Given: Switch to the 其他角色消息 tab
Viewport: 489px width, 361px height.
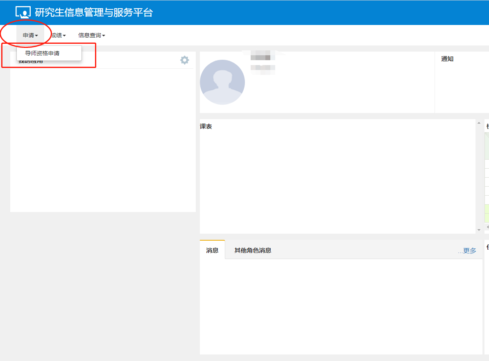Looking at the screenshot, I should pyautogui.click(x=253, y=250).
